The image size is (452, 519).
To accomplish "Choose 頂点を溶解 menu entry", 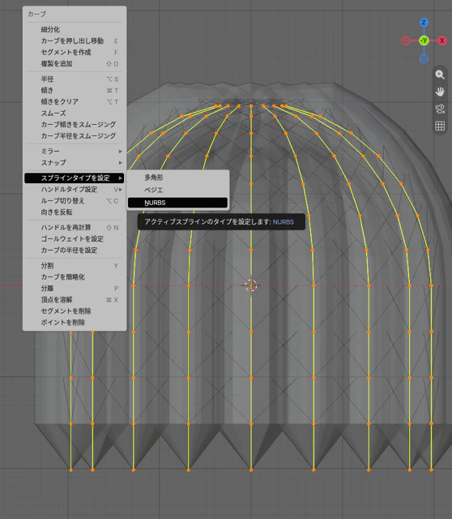I will (75, 300).
